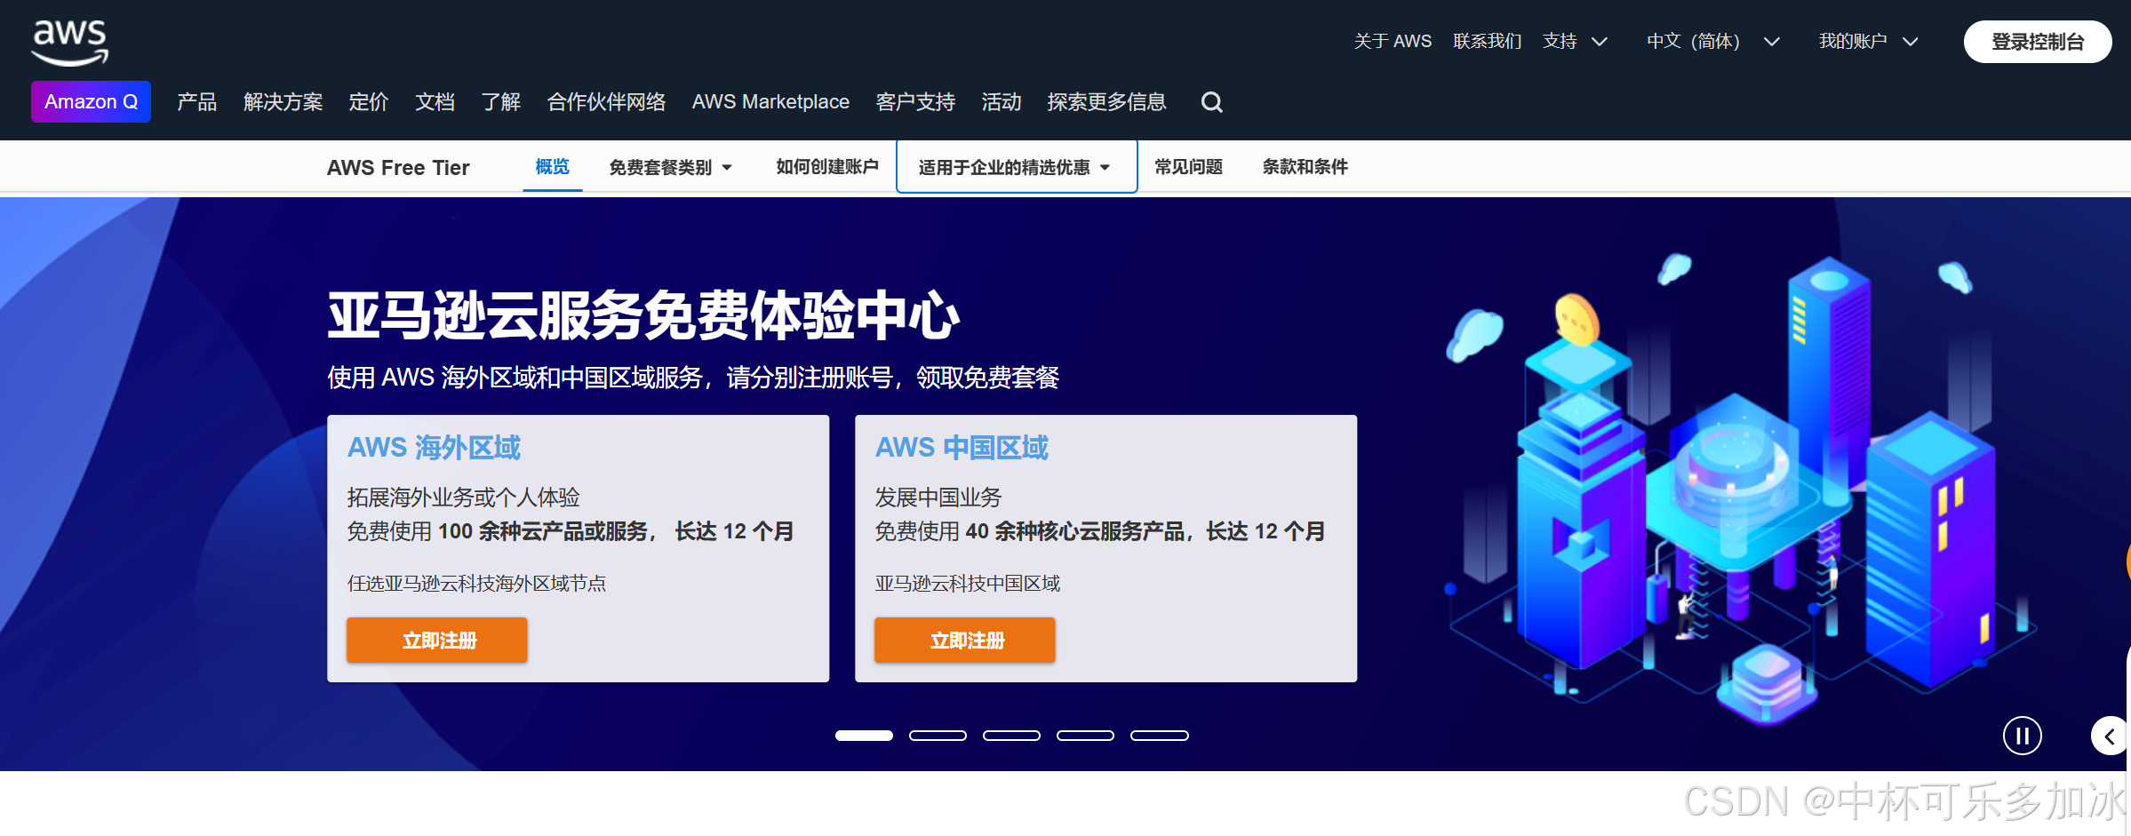
Task: Open Amazon Q
Action: (91, 101)
